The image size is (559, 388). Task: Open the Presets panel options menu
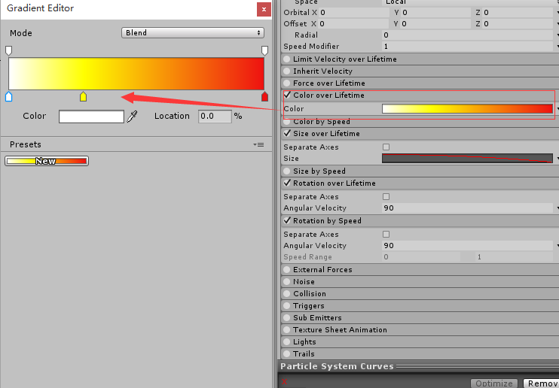point(259,144)
